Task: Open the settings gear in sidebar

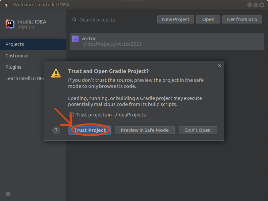Action: point(8,194)
